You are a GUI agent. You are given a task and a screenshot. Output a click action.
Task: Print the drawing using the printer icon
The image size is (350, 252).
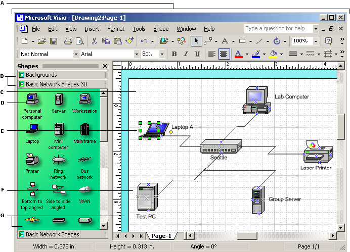point(68,41)
